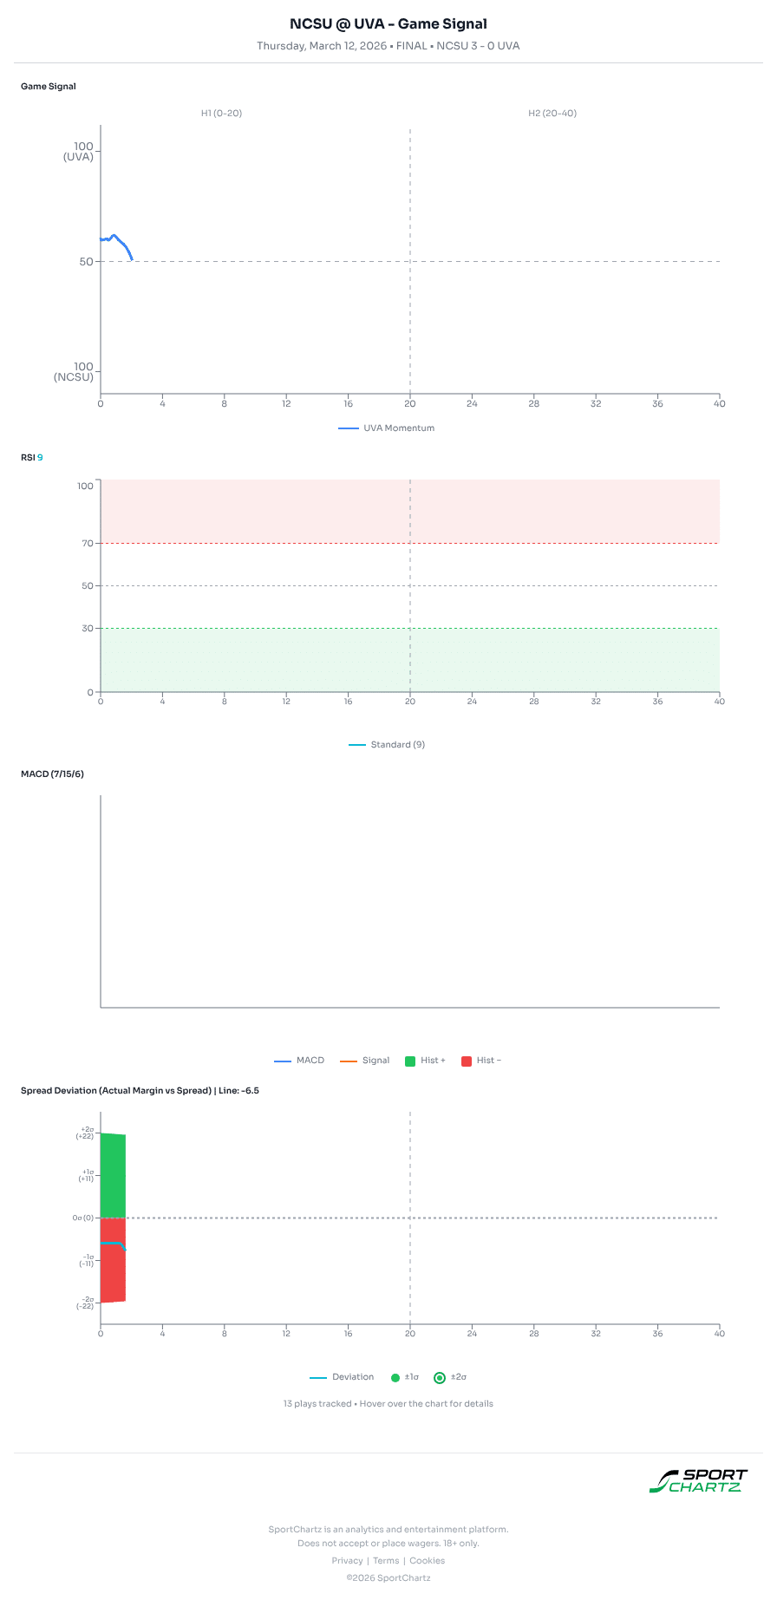Open the Privacy link in footer

pyautogui.click(x=347, y=1561)
